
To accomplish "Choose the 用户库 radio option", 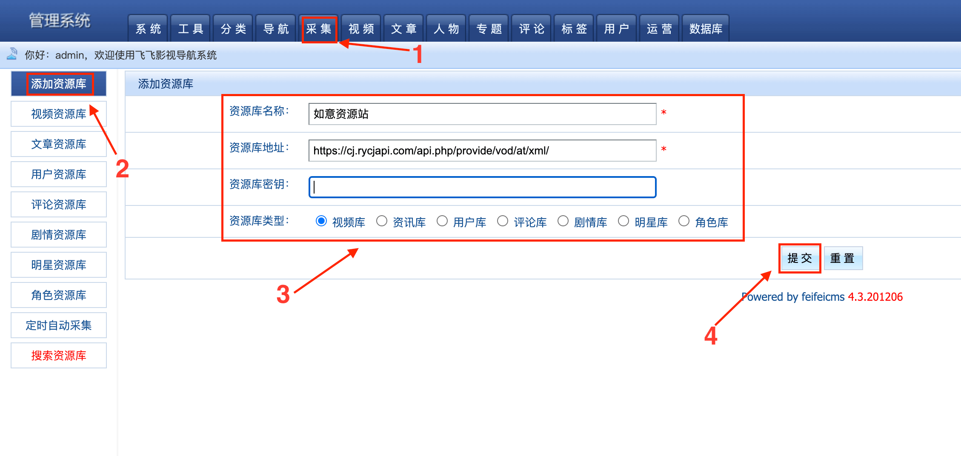I will (442, 221).
